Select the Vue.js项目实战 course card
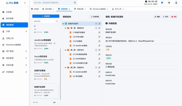 tap(45, 60)
